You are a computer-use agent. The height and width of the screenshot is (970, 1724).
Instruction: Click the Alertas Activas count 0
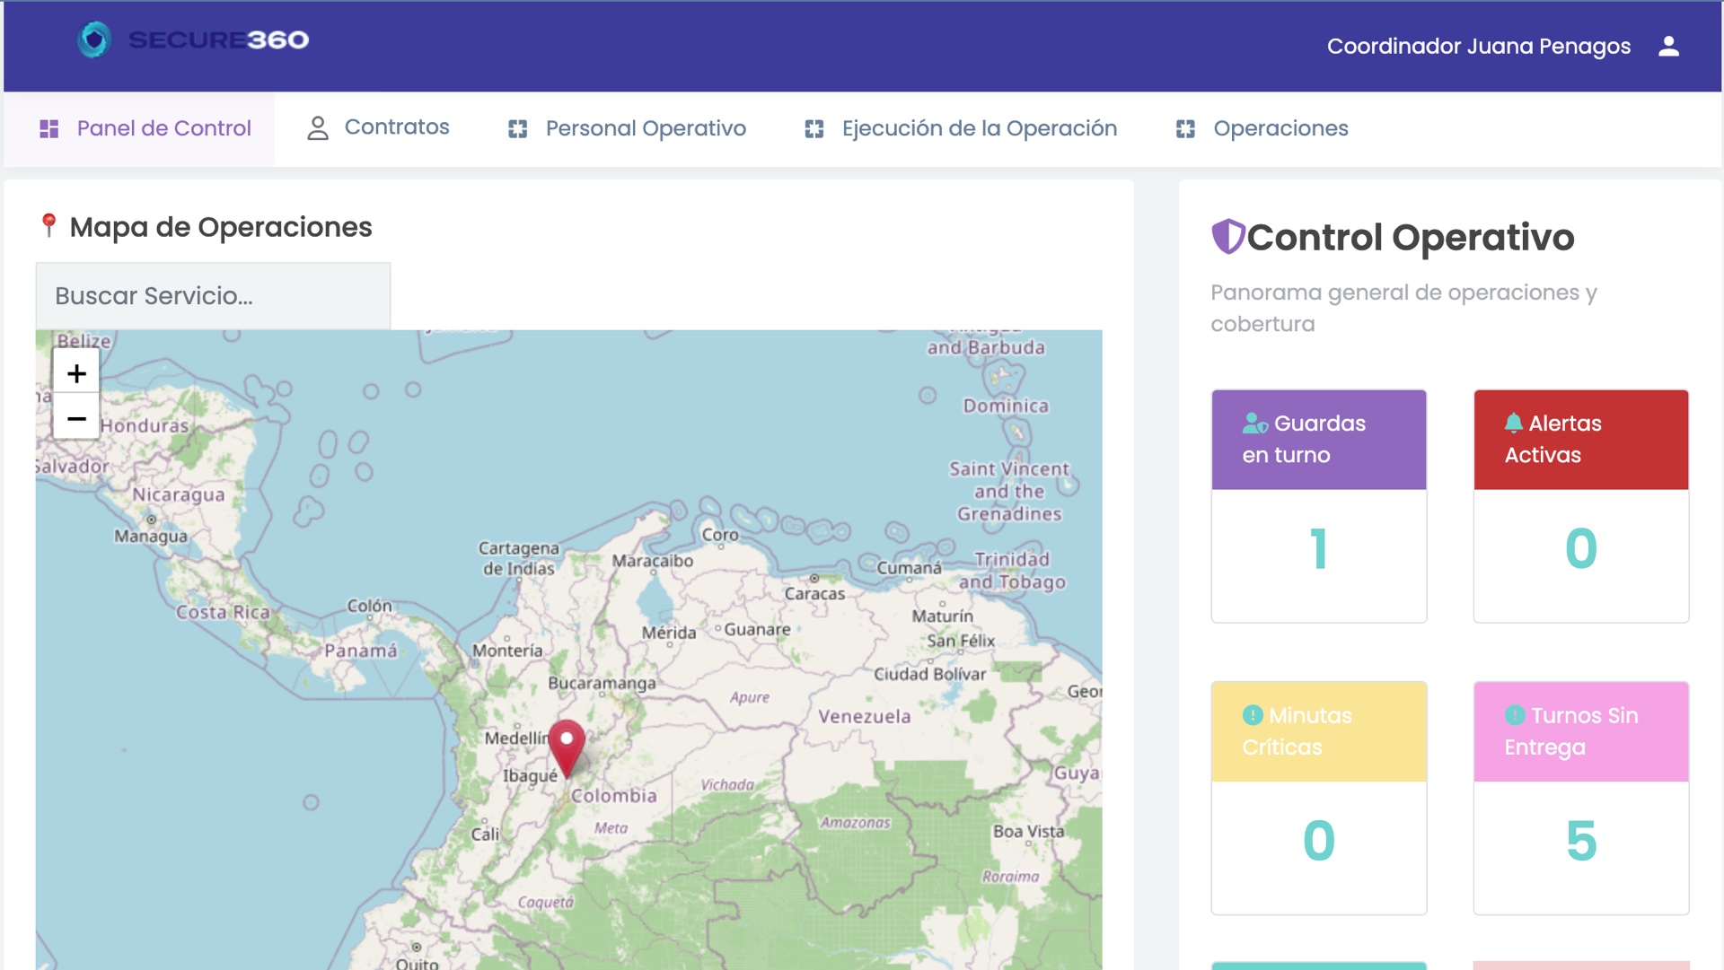tap(1581, 548)
